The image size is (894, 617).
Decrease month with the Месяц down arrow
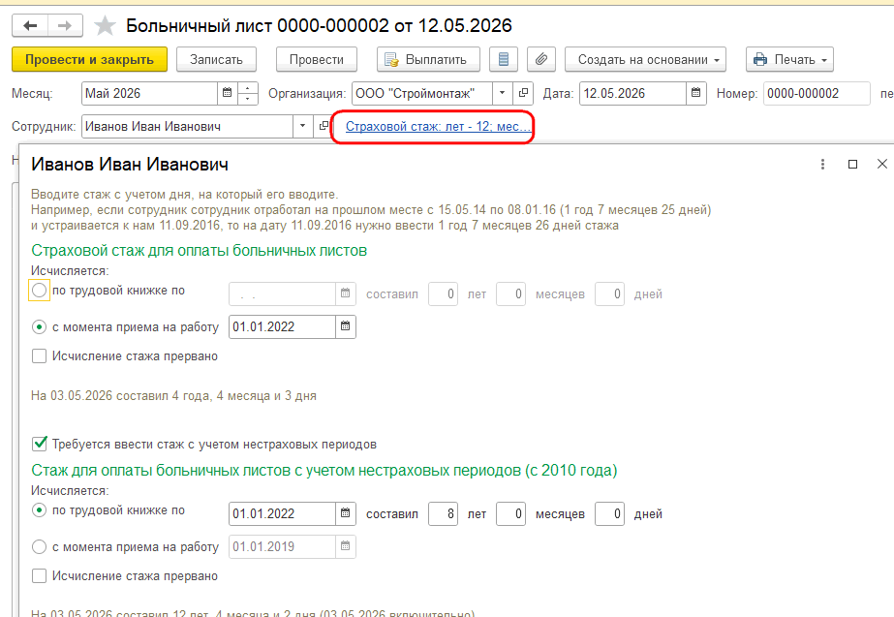[x=247, y=99]
